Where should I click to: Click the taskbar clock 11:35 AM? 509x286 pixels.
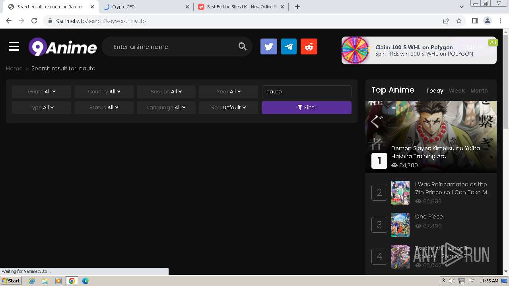tap(489, 281)
